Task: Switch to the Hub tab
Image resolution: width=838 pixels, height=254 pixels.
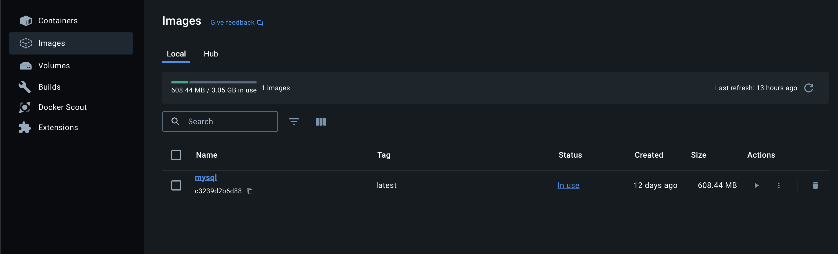Action: click(211, 54)
